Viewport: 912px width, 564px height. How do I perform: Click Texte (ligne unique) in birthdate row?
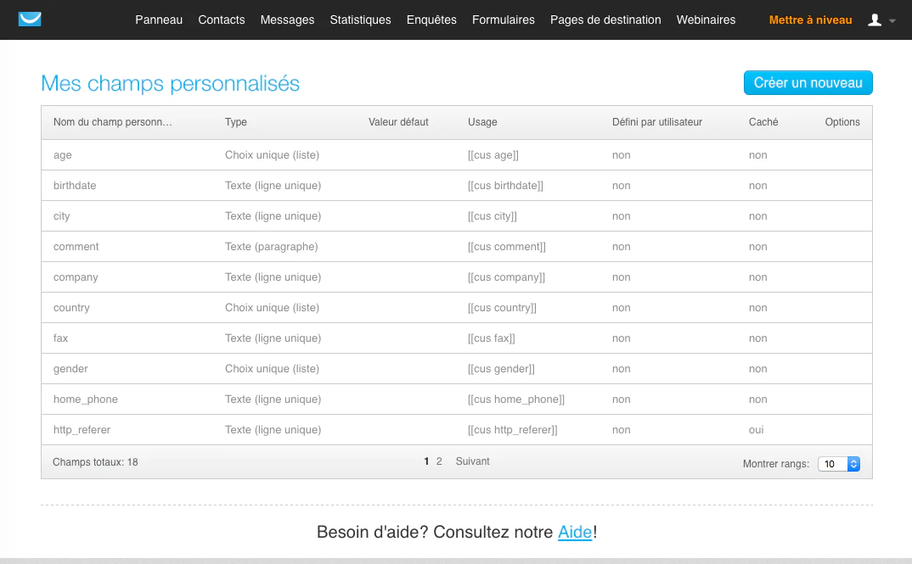(273, 185)
